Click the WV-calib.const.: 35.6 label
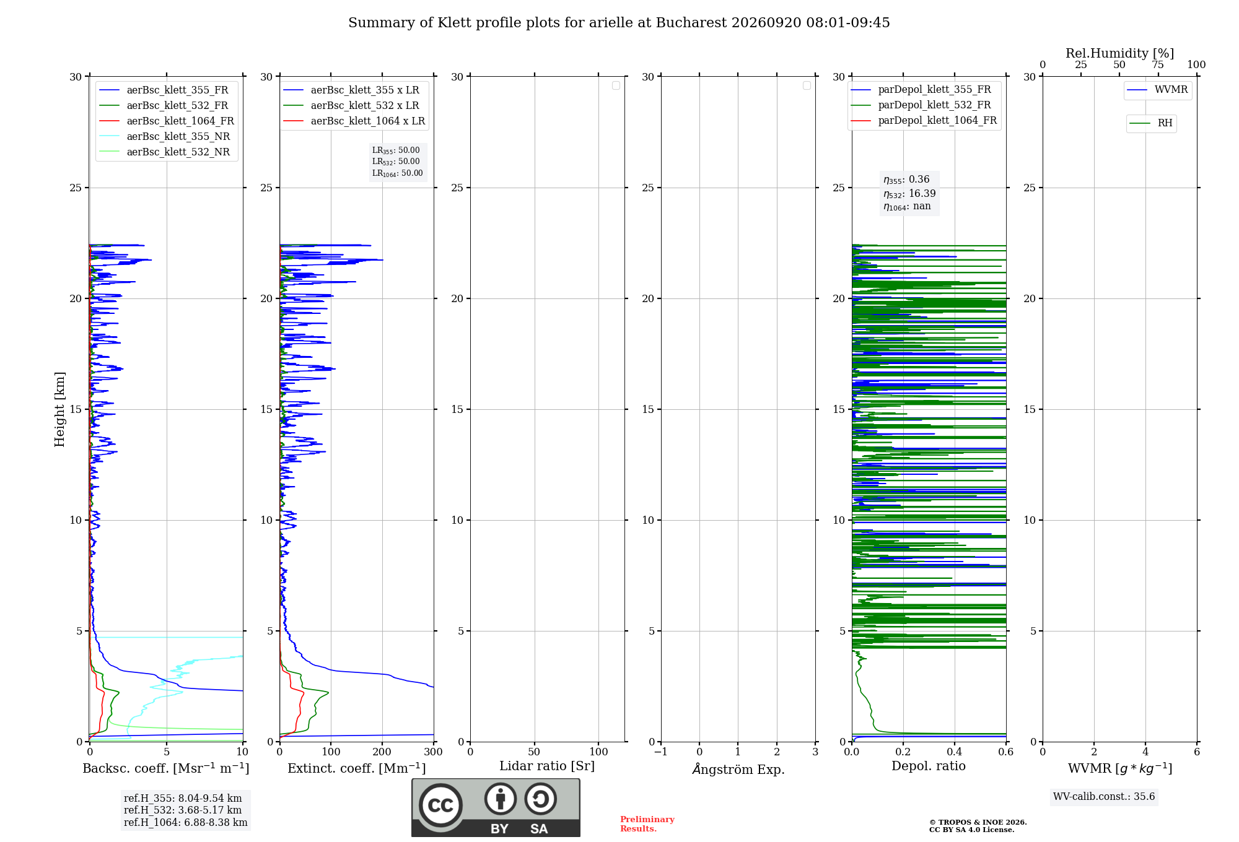Viewport: 1239px width, 842px height. pos(1104,797)
